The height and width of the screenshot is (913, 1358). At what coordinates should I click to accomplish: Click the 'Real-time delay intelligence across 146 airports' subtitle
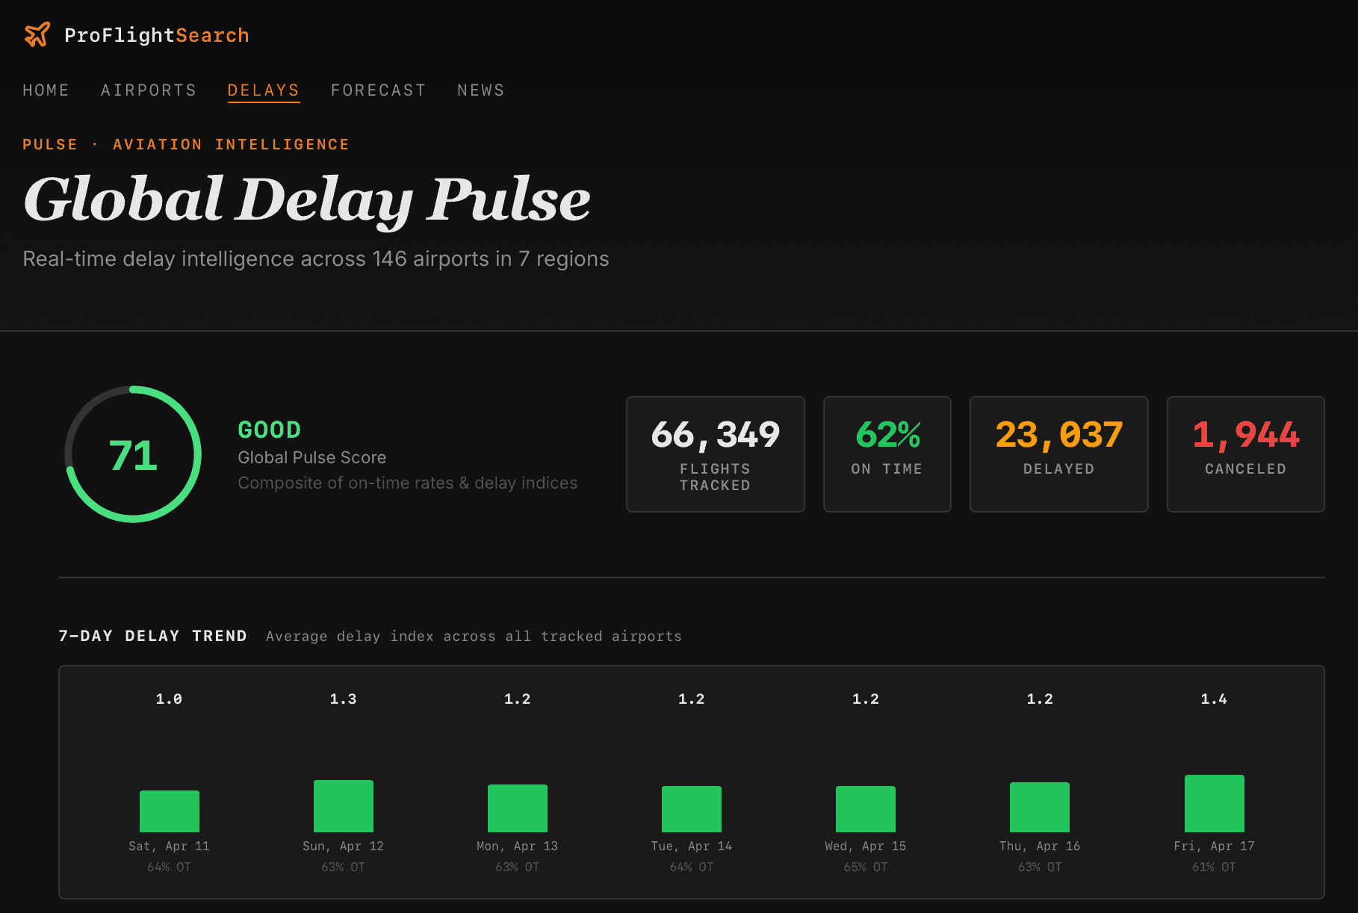click(x=316, y=259)
